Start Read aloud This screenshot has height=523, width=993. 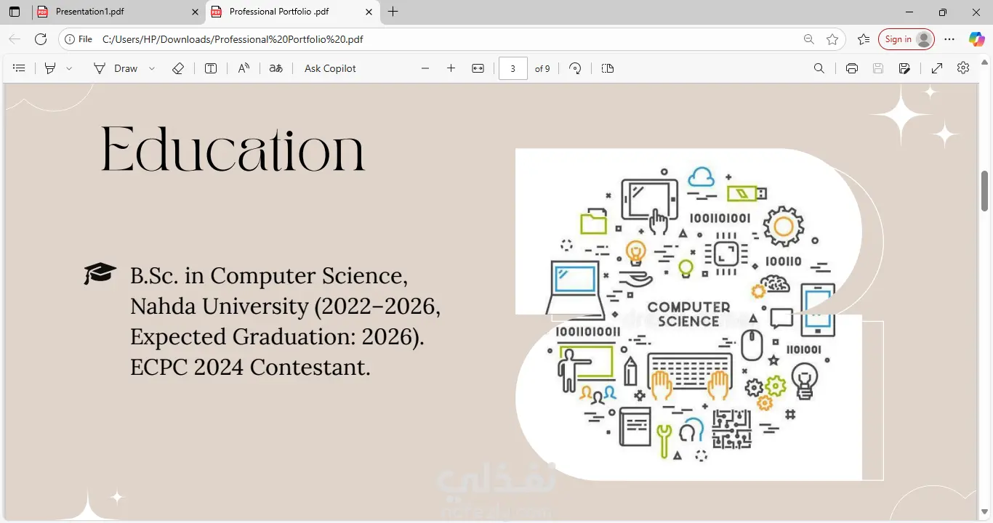click(244, 68)
